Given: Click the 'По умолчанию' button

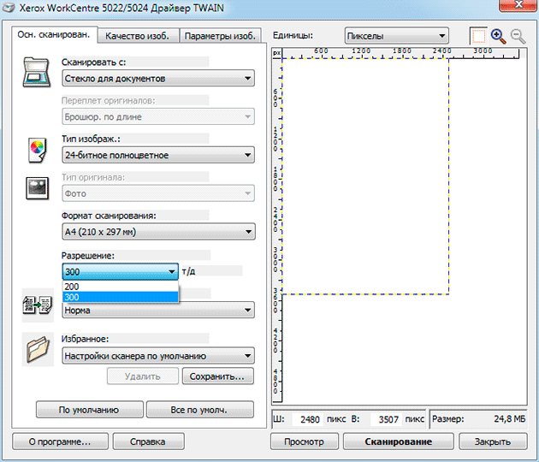Looking at the screenshot, I should tap(89, 410).
